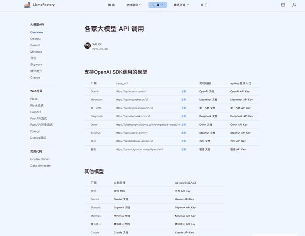The image size is (305, 236).
Task: Click the LlamaFactory llama logo icon
Action: point(27,5)
